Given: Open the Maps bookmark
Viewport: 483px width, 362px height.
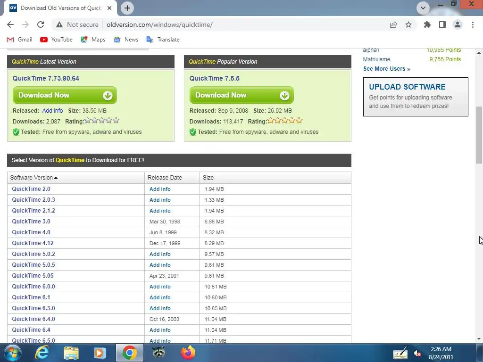Looking at the screenshot, I should [x=93, y=40].
